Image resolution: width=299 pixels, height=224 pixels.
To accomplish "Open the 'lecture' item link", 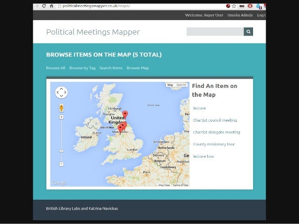I will click(x=200, y=108).
